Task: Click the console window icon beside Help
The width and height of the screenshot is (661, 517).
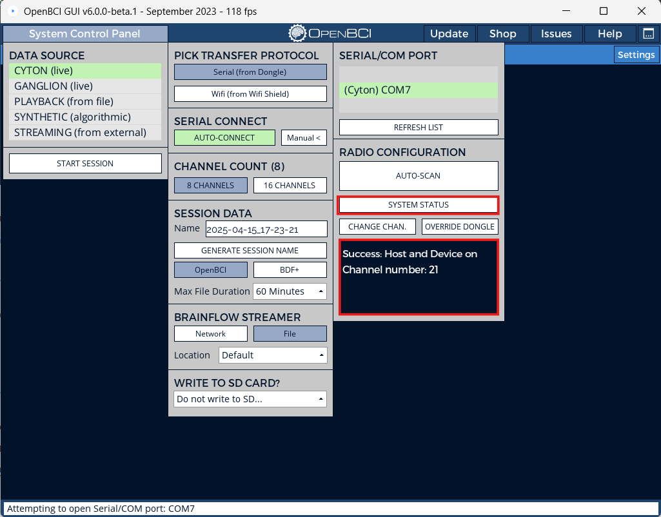Action: point(647,34)
